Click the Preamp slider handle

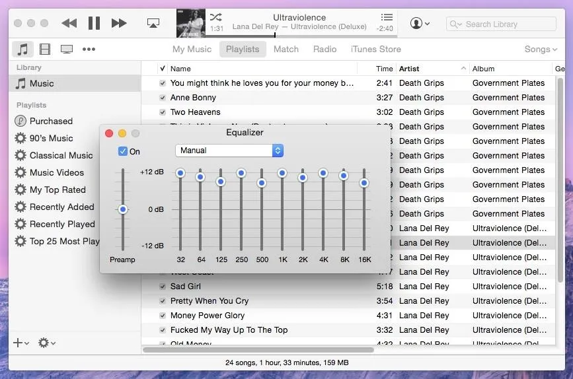coord(123,209)
